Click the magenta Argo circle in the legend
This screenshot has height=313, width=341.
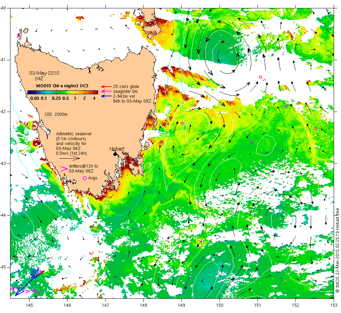pyautogui.click(x=85, y=178)
